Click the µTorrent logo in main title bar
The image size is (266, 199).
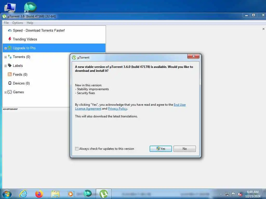pyautogui.click(x=4, y=16)
